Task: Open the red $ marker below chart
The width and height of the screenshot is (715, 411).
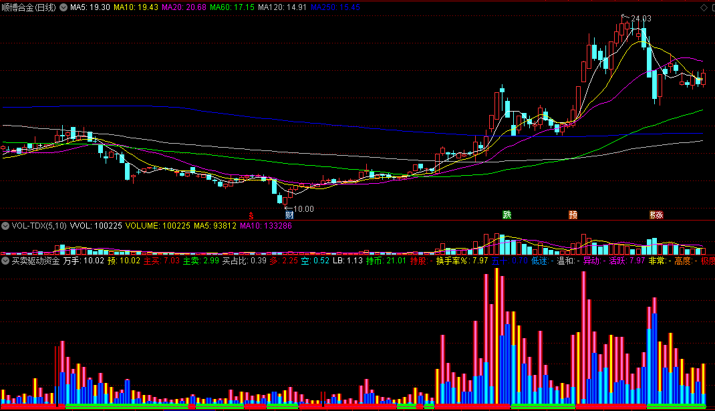Action: pyautogui.click(x=251, y=215)
